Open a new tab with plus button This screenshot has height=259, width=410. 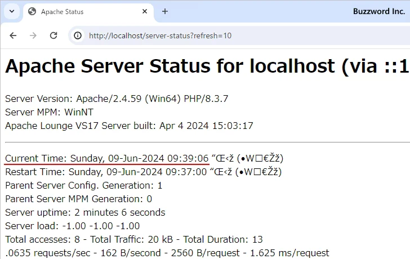click(165, 11)
